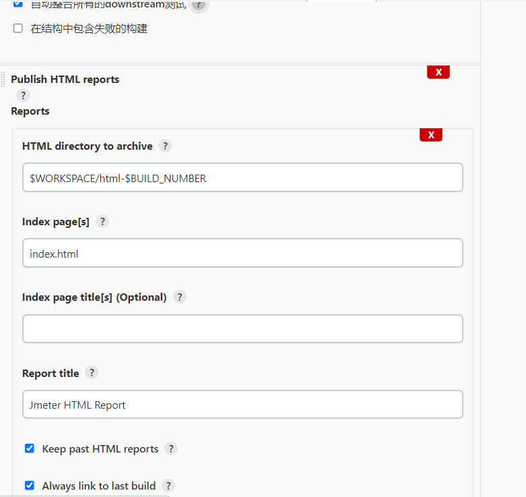
Task: Click help icon beside downstream测试 option
Action: 197,5
